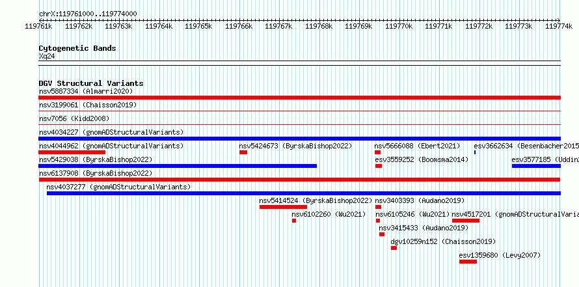Open the nsv5666088 (Ebert2021) label
The image size is (579, 287).
point(417,146)
